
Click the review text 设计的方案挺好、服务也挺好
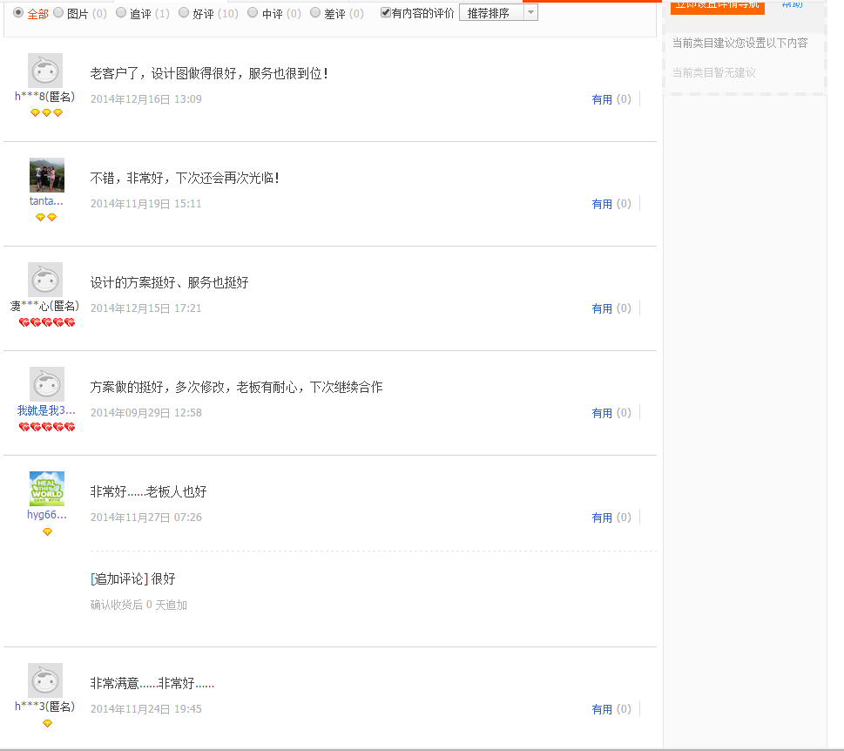(x=169, y=282)
